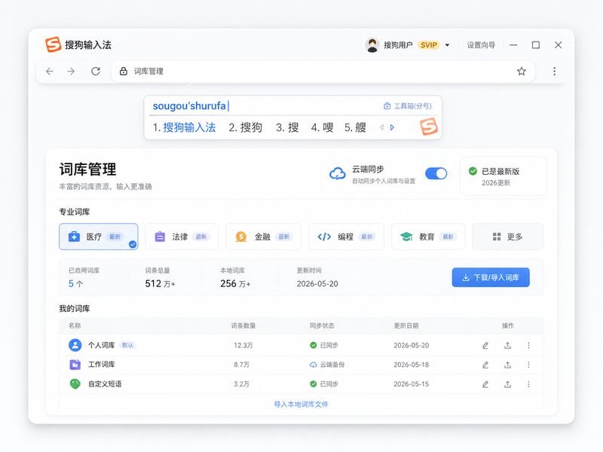The width and height of the screenshot is (603, 452).
Task: Edit the 个人词库 row
Action: 485,346
